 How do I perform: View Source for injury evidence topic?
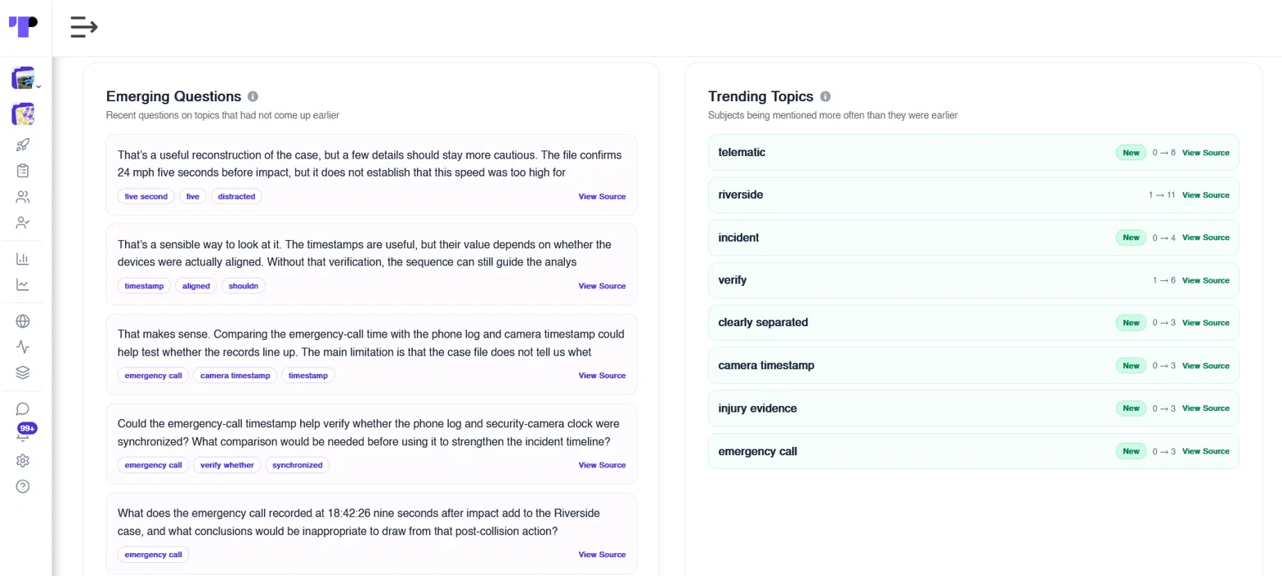point(1205,409)
